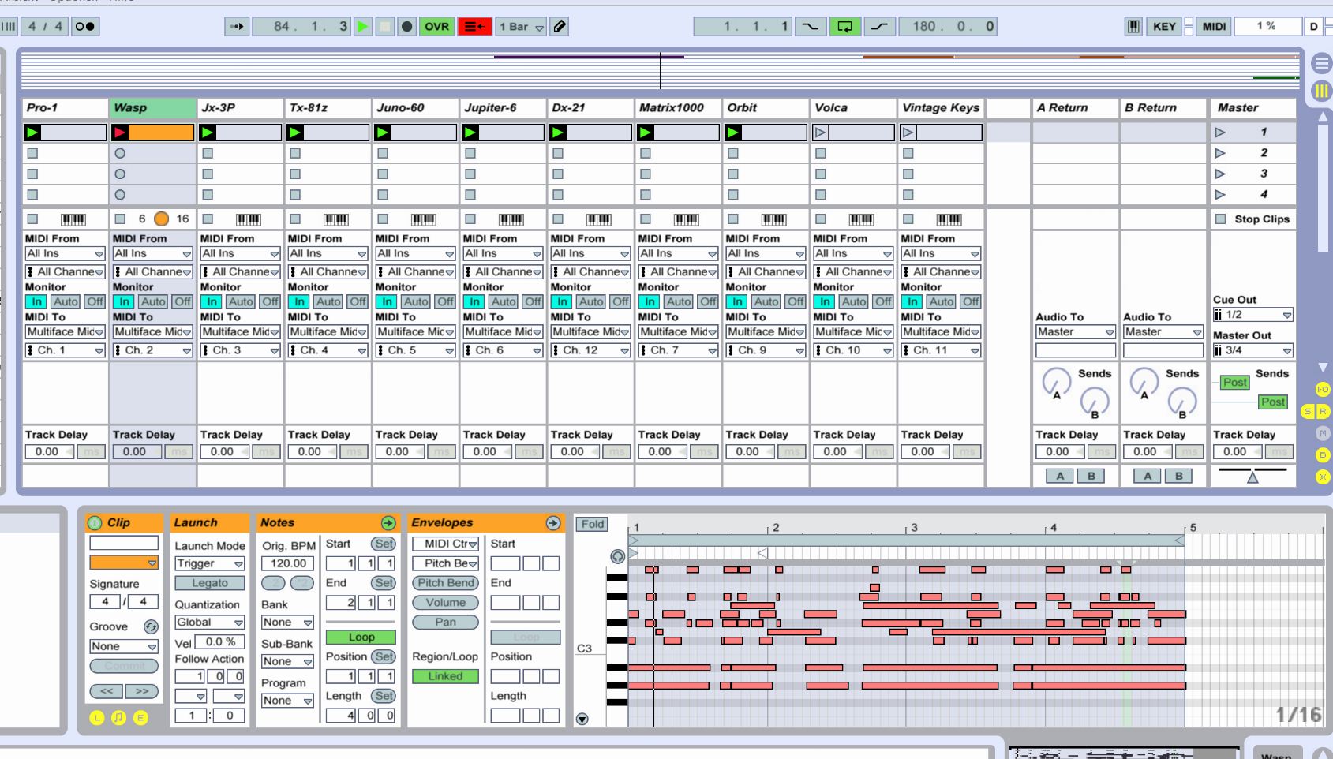Switch to Session view selector icon
The height and width of the screenshot is (759, 1333).
pyautogui.click(x=1321, y=91)
